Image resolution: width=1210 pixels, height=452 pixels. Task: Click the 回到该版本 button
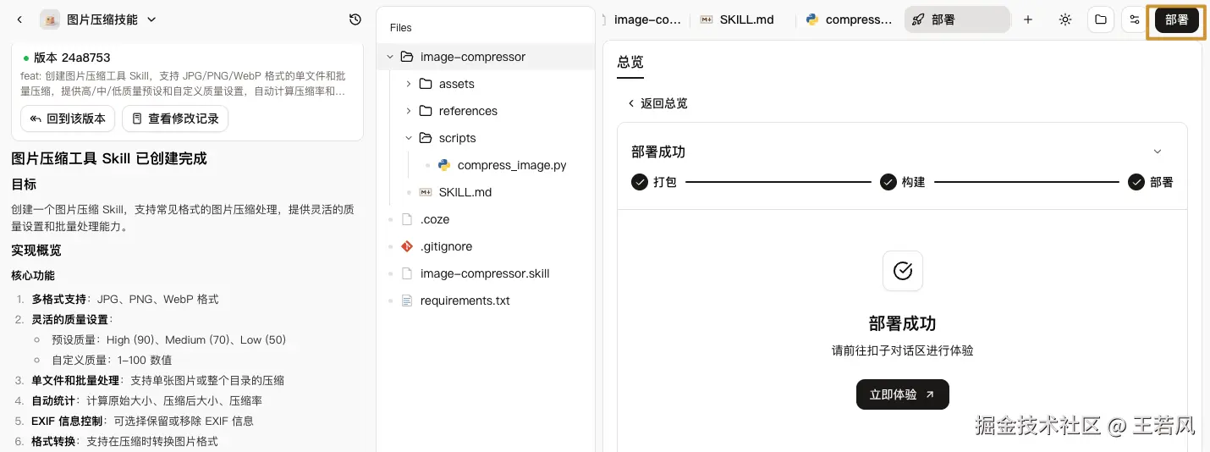click(68, 119)
